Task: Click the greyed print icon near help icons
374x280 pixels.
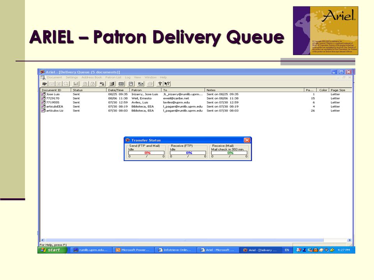Action: (x=150, y=84)
